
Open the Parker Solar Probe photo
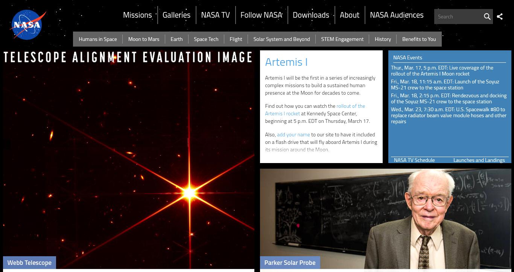coord(386,219)
